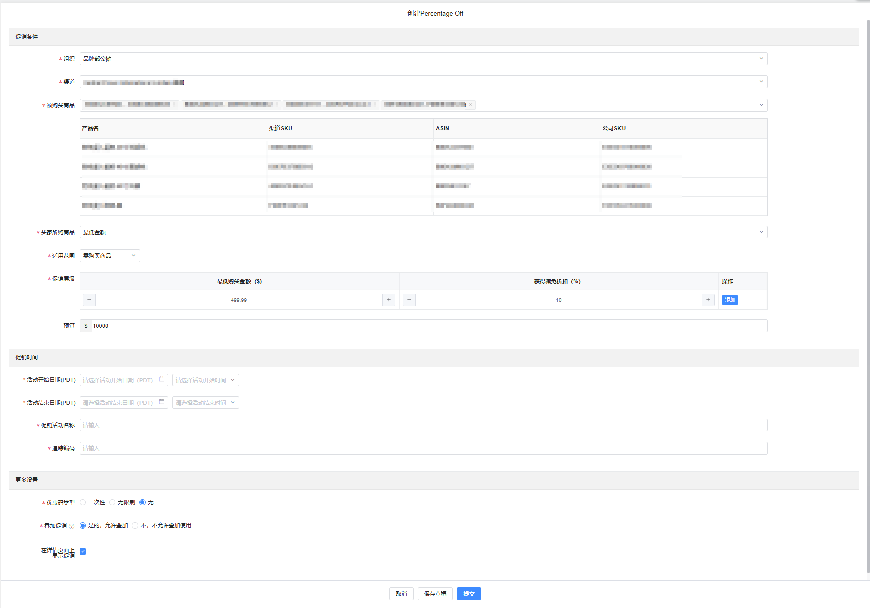Click the 促销活动名称 input field
The width and height of the screenshot is (870, 608).
(x=423, y=425)
